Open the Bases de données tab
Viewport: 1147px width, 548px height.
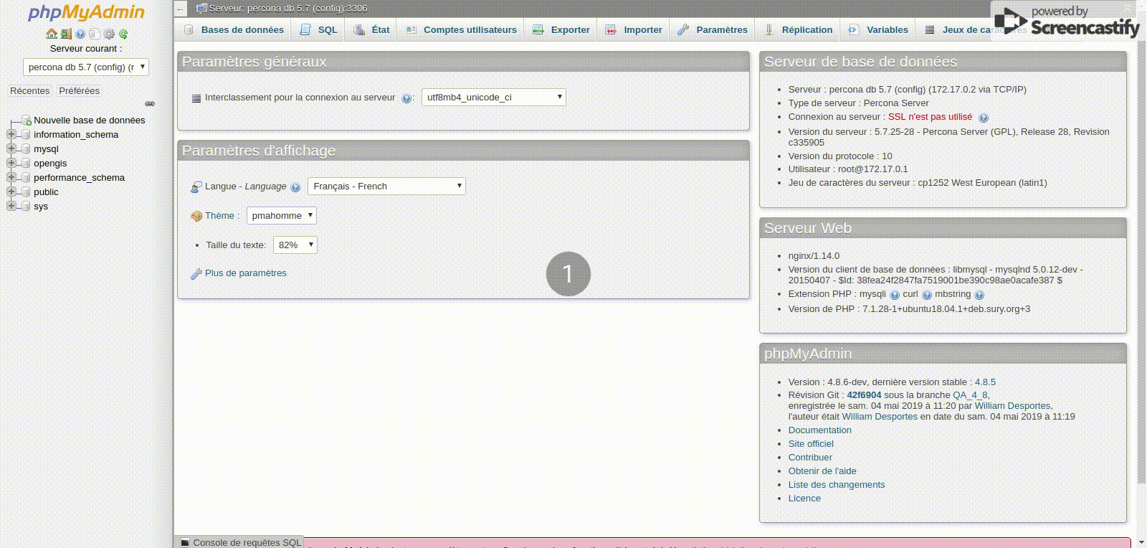pos(234,29)
